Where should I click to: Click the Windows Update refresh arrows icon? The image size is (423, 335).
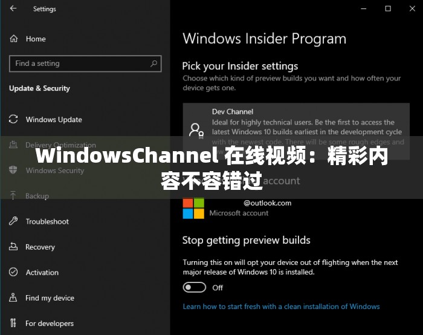point(13,119)
